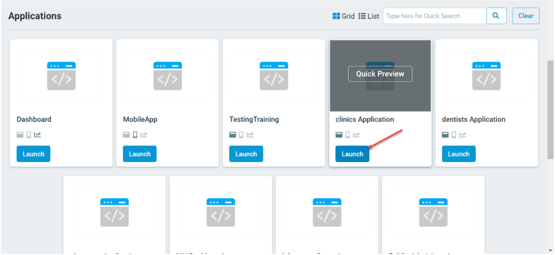555x255 pixels.
Task: Click TestingTraining card's mobile platform icon
Action: click(x=242, y=134)
